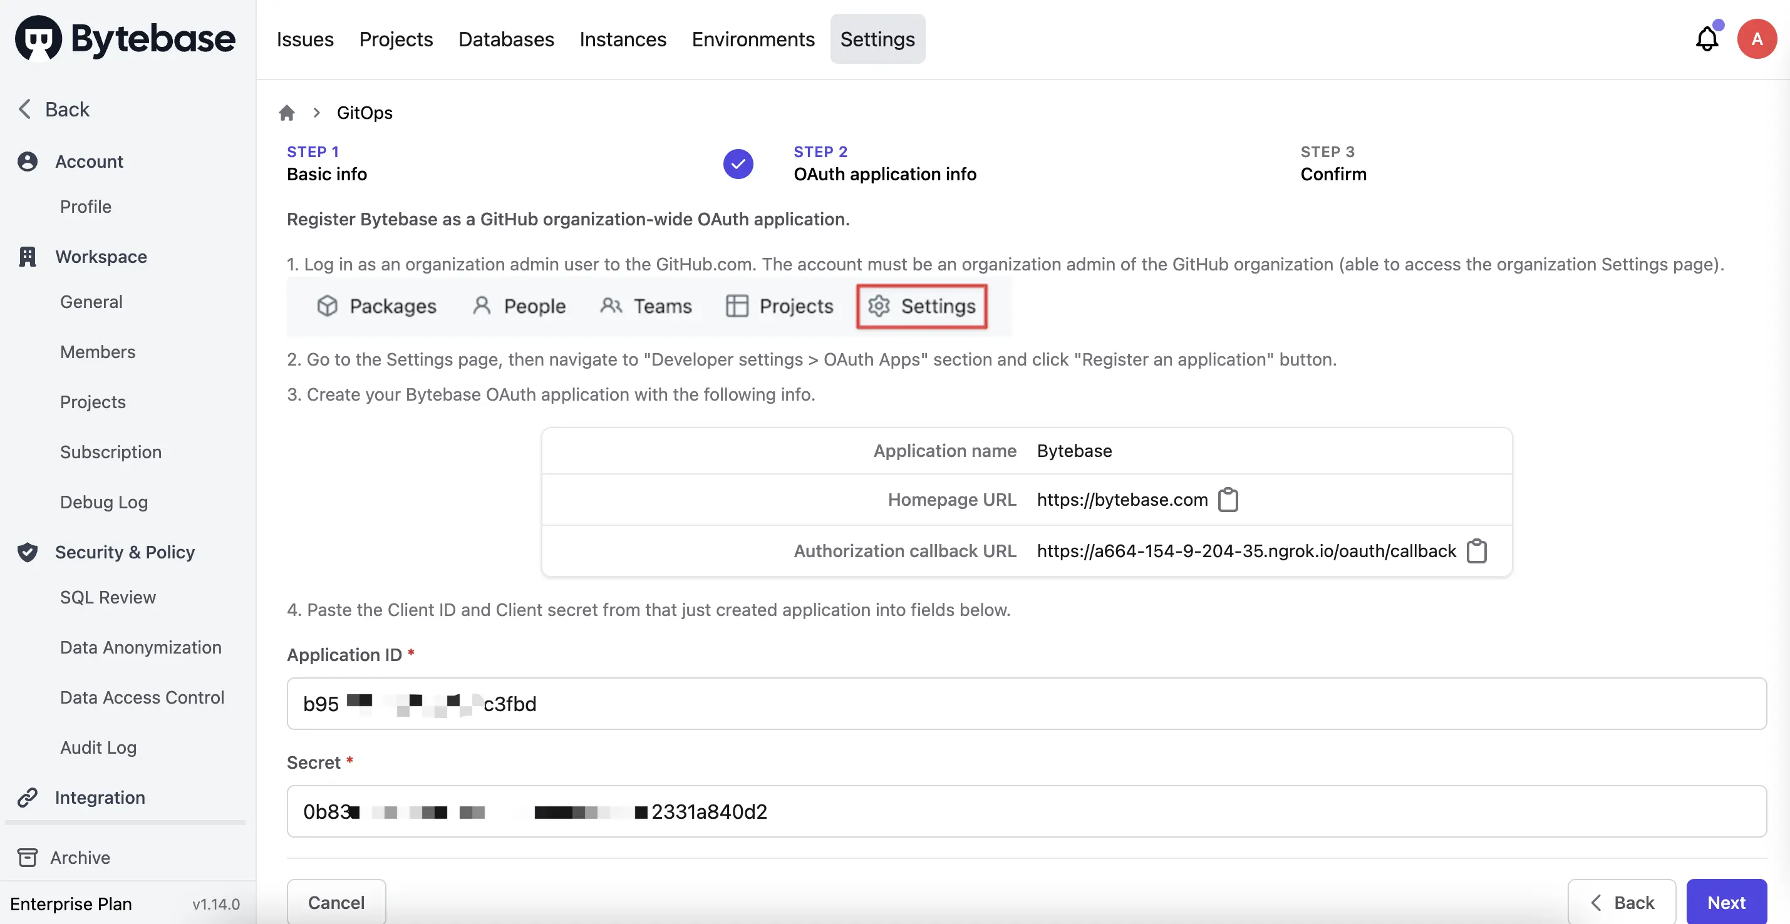Switch to the Databases tab

tap(506, 39)
